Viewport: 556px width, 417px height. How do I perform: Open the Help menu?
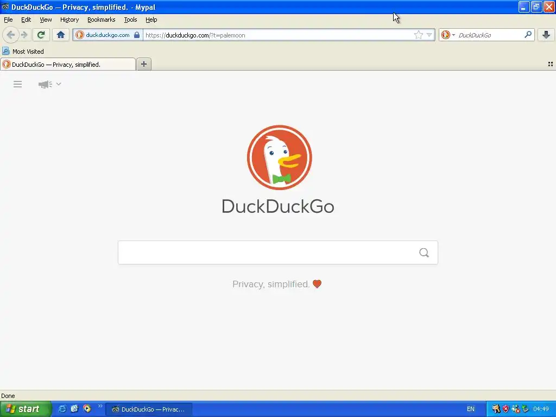tap(151, 20)
